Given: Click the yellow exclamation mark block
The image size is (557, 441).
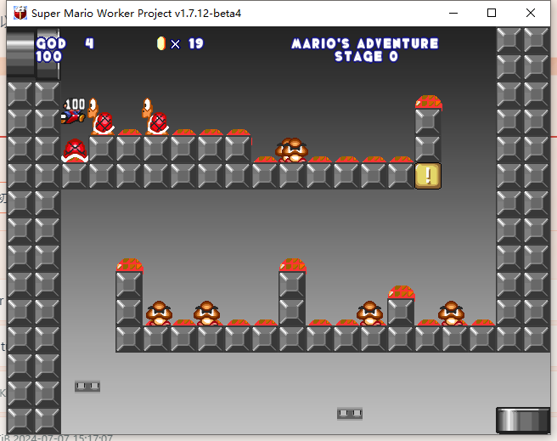Looking at the screenshot, I should [428, 176].
